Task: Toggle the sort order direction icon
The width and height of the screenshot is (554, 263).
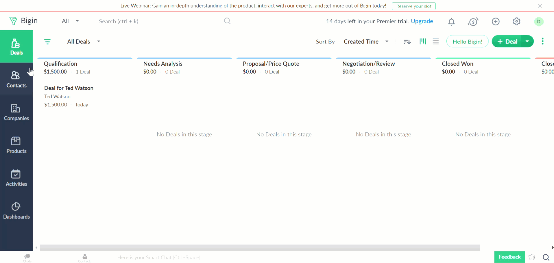Action: (407, 42)
